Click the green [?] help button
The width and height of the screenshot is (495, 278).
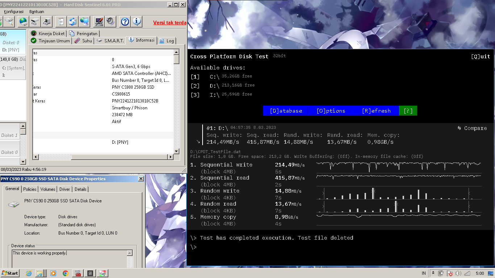[408, 111]
